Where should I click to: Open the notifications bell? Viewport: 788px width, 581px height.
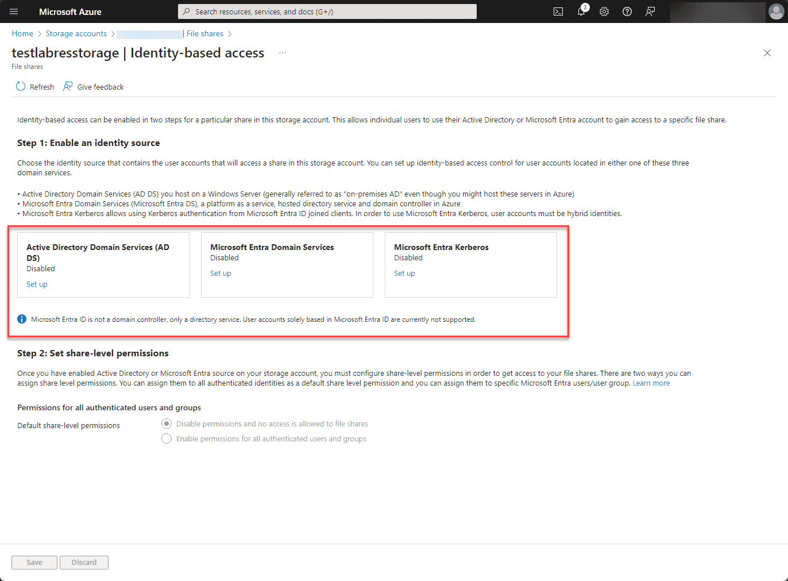[581, 11]
